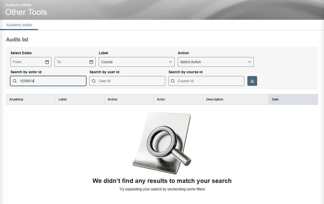Click the download audits export icon
Viewport: 324px width, 204px height.
(252, 81)
